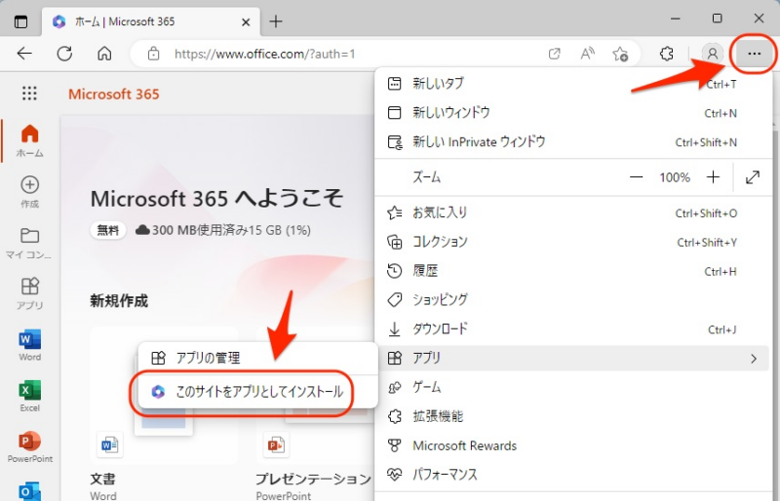780x501 pixels.
Task: Open ゲーム from the menu
Action: pyautogui.click(x=571, y=387)
